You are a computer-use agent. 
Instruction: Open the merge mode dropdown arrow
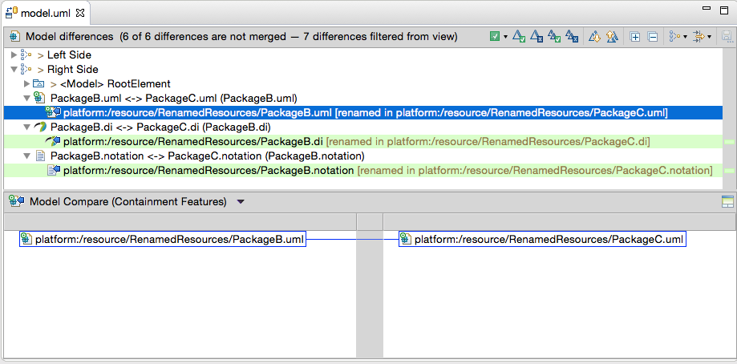(505, 37)
